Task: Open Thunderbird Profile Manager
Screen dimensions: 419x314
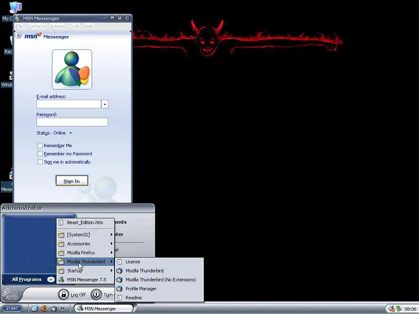Action: (x=159, y=289)
